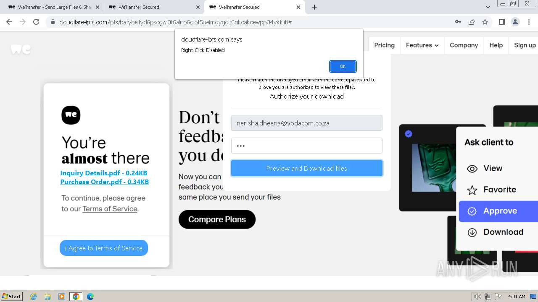Click the network tray icon
Screen dimensions: 538x302
coord(488,297)
